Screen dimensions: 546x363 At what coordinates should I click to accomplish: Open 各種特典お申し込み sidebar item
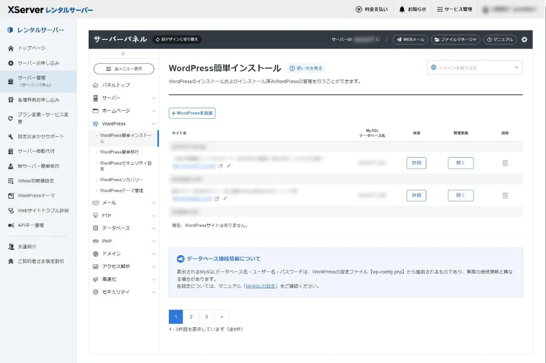coord(38,100)
